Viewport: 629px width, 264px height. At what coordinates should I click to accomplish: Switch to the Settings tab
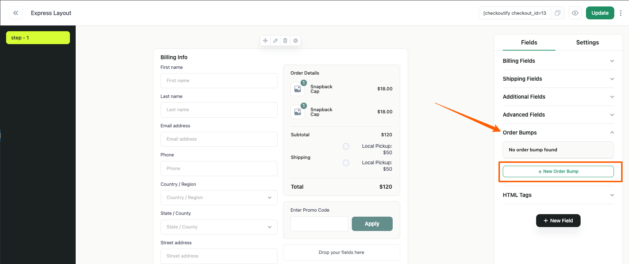tap(587, 42)
